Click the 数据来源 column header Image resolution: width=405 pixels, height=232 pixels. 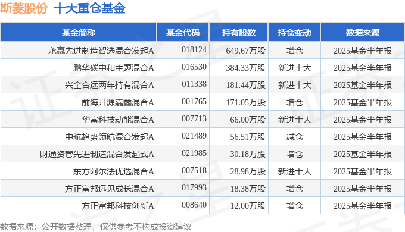click(362, 33)
